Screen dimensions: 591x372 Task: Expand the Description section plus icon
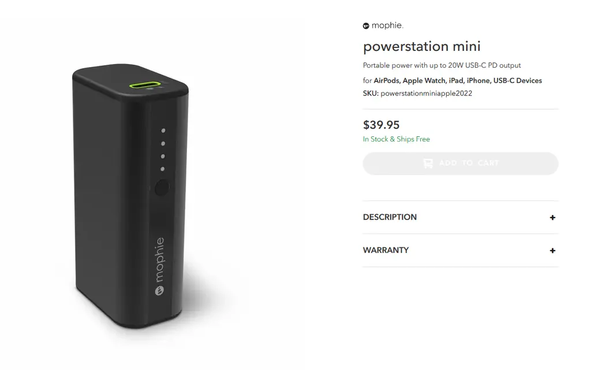552,217
